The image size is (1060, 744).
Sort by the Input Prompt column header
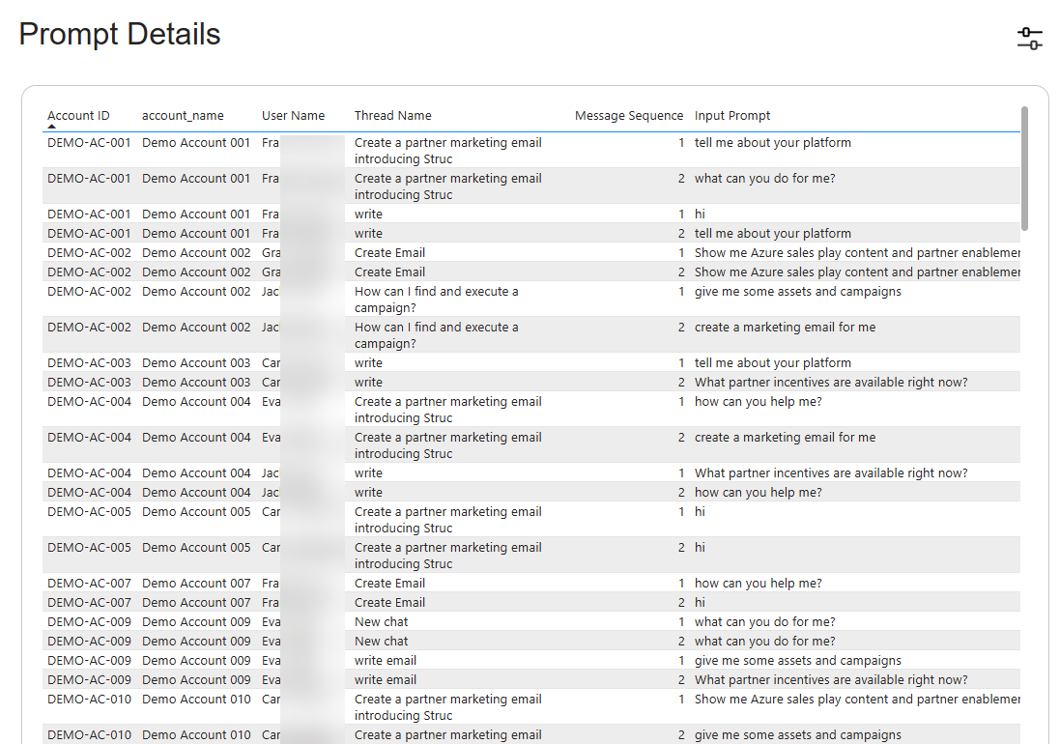(x=732, y=116)
